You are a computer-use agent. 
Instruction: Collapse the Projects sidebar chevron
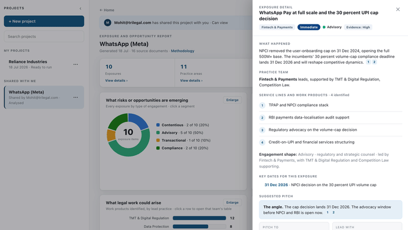point(80,8)
